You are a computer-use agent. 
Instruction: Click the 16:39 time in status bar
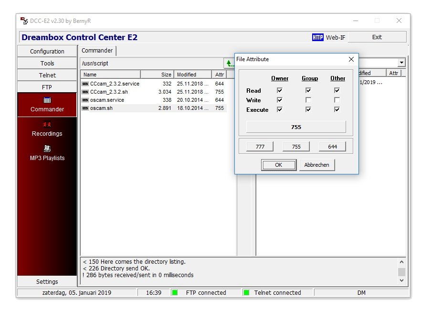point(154,293)
